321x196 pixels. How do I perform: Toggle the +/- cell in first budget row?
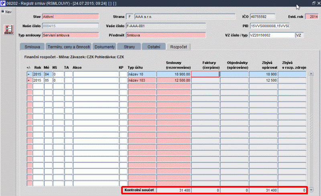tap(29, 74)
